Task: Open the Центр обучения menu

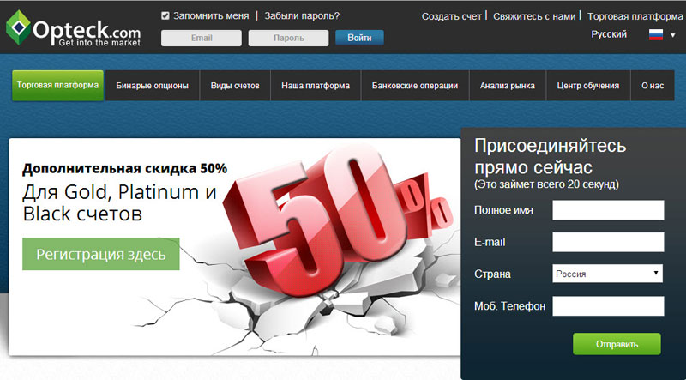Action: click(588, 86)
